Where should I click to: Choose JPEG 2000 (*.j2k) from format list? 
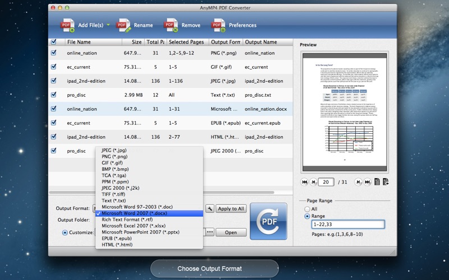149,188
